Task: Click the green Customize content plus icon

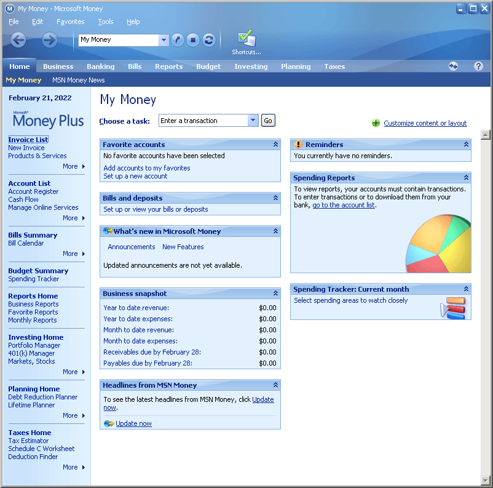Action: 376,123
